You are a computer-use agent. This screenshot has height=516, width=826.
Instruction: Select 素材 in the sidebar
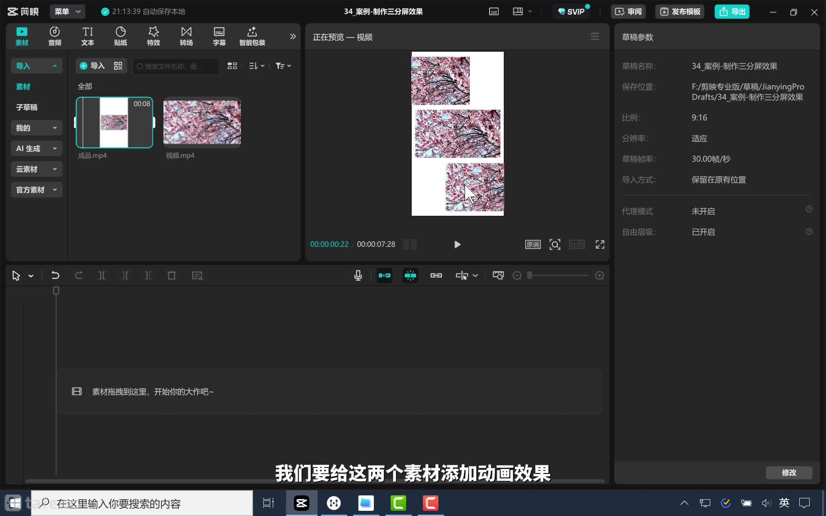coord(23,86)
